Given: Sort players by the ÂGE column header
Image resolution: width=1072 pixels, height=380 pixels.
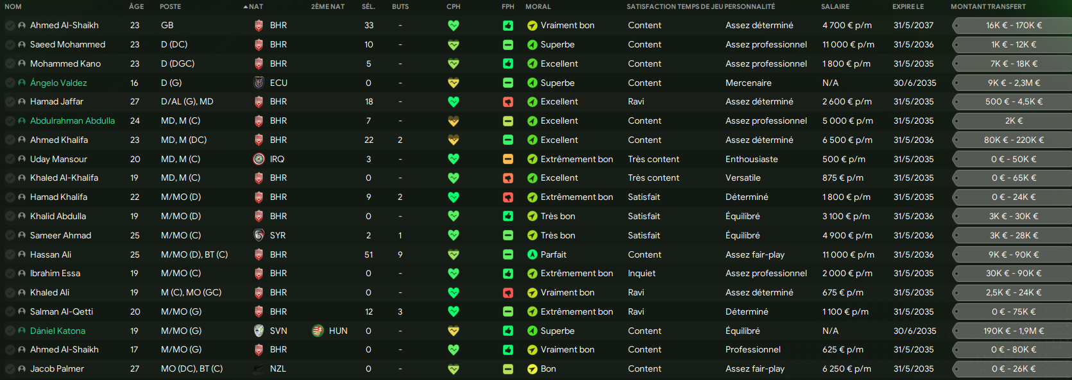Looking at the screenshot, I should click(136, 6).
